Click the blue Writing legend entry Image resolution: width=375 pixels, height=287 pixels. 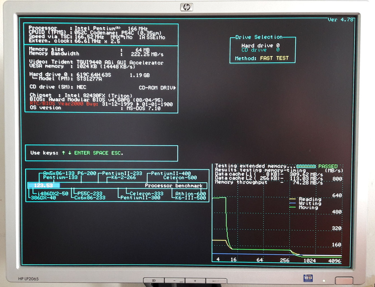pos(305,203)
